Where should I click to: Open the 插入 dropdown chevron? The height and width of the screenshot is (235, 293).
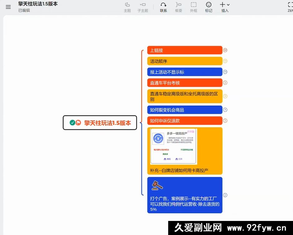(229, 4)
